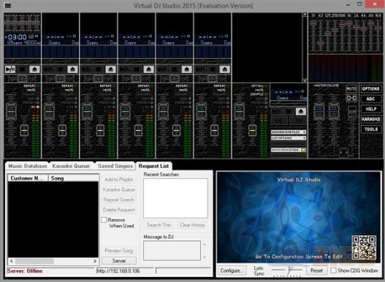Viewport: 385px width, 282px height.
Task: Toggle REPEAT on deck 2
Action: point(69,86)
